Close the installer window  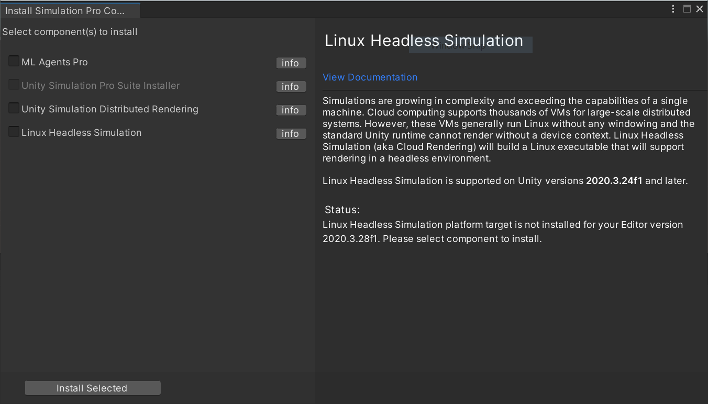[x=700, y=9]
